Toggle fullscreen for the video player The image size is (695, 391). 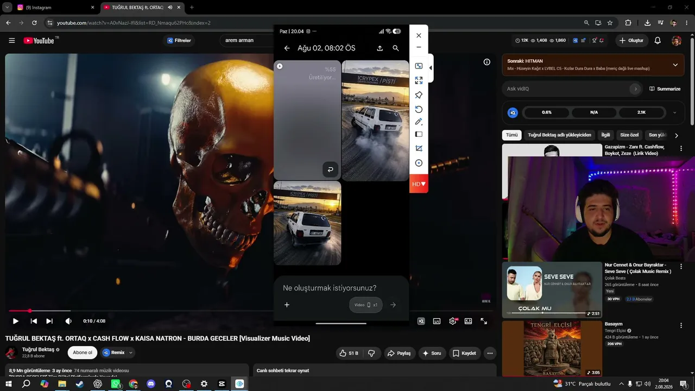point(484,321)
